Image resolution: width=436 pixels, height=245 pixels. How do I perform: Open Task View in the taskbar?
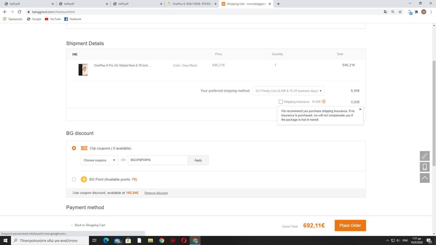click(94, 240)
